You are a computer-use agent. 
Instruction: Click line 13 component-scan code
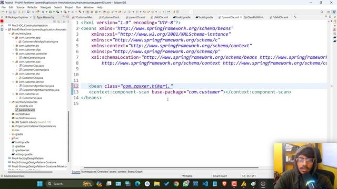pyautogui.click(x=190, y=92)
